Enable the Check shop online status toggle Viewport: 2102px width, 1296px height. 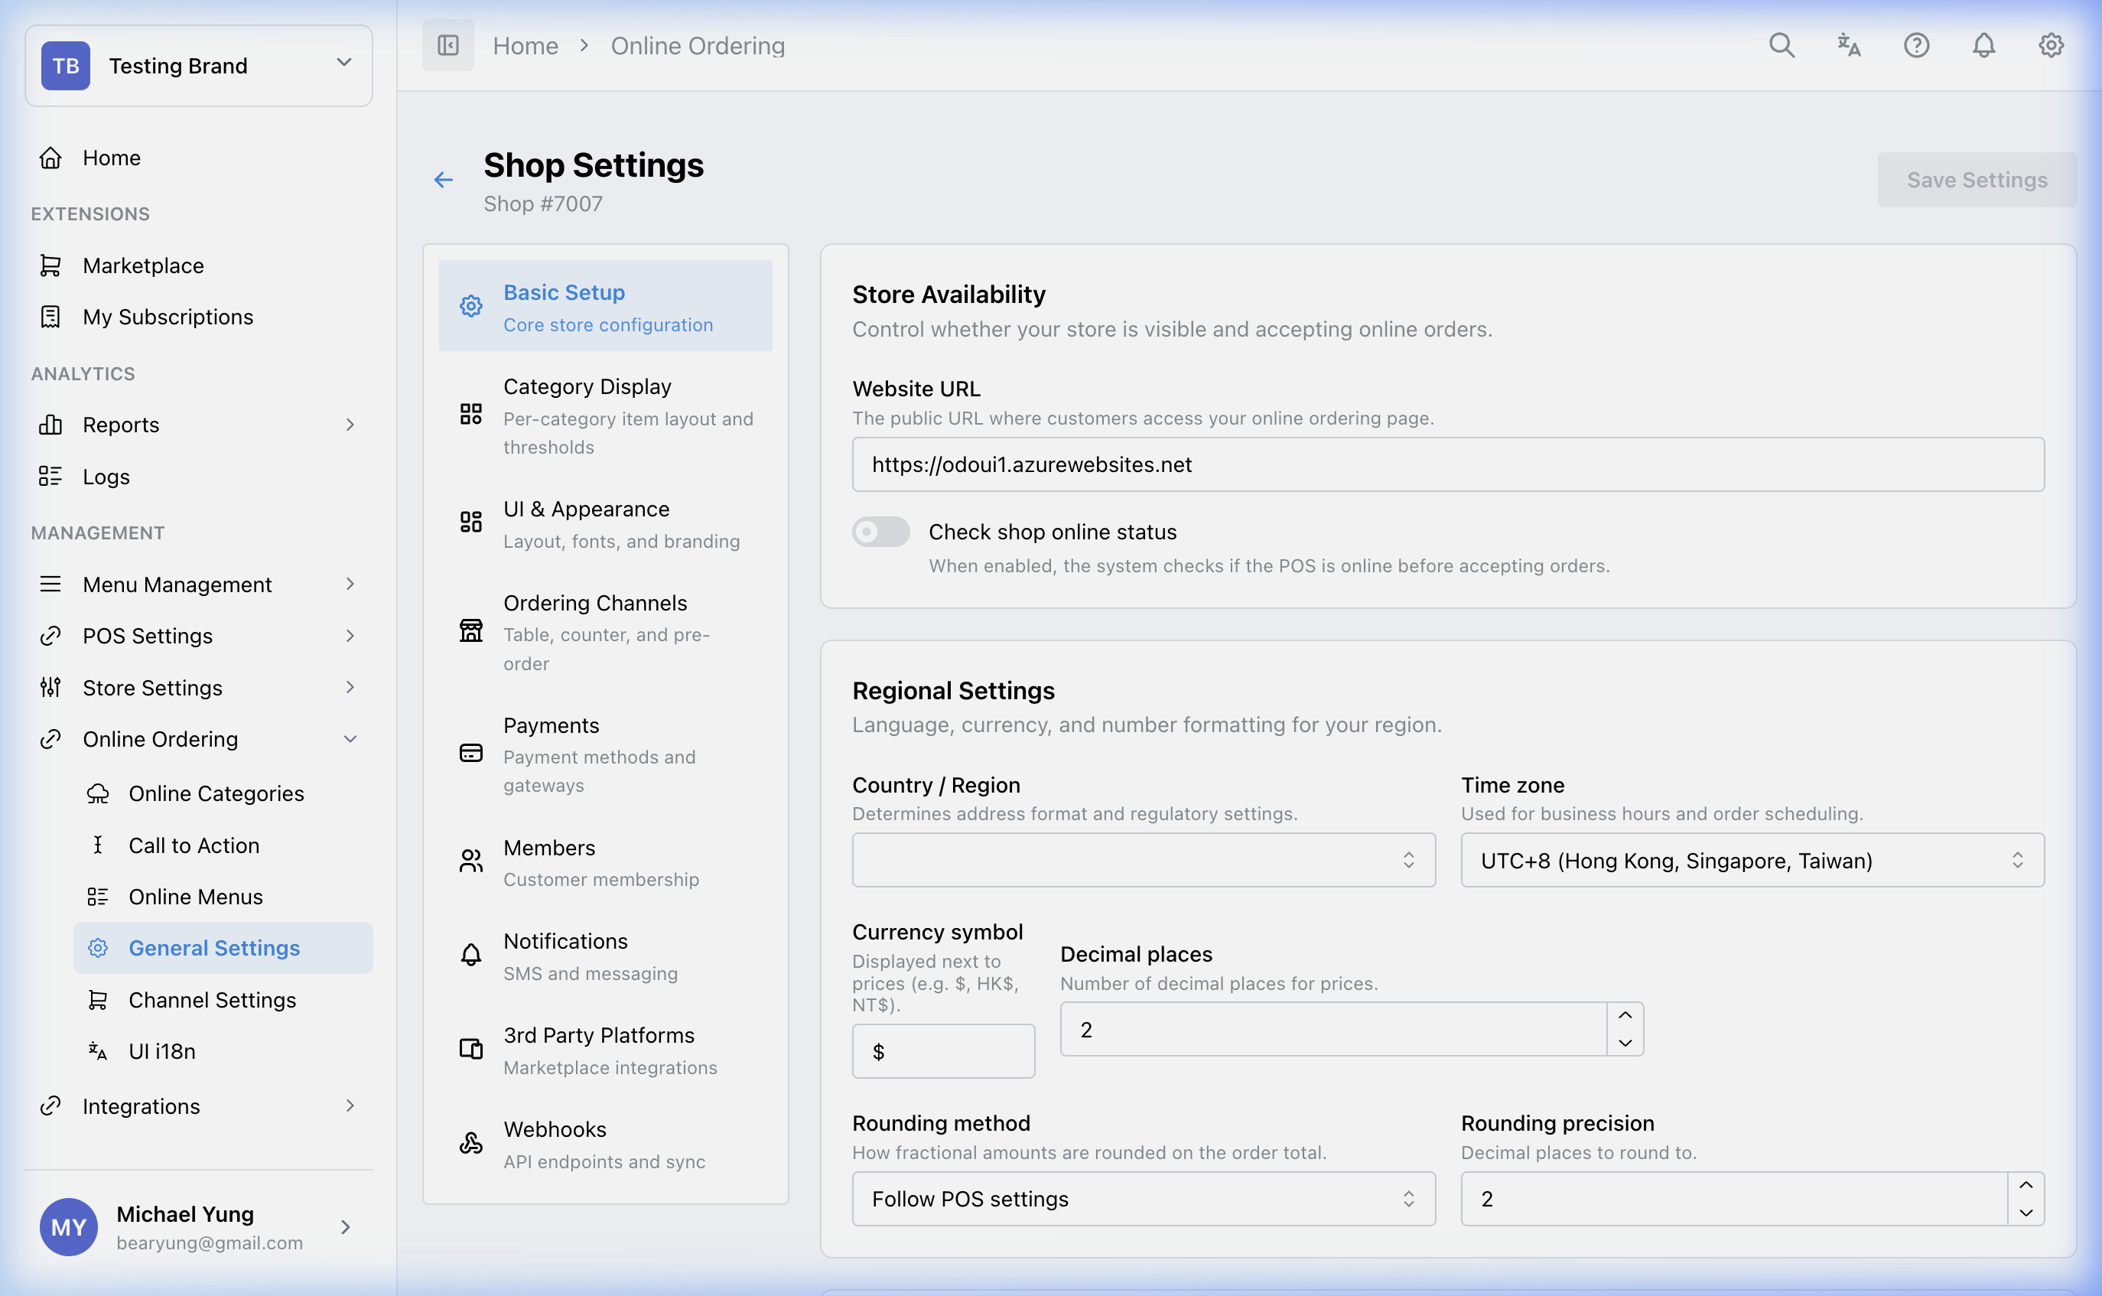coord(880,532)
